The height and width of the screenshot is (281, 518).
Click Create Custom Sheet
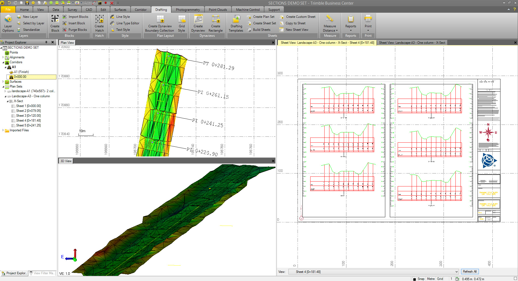click(298, 17)
